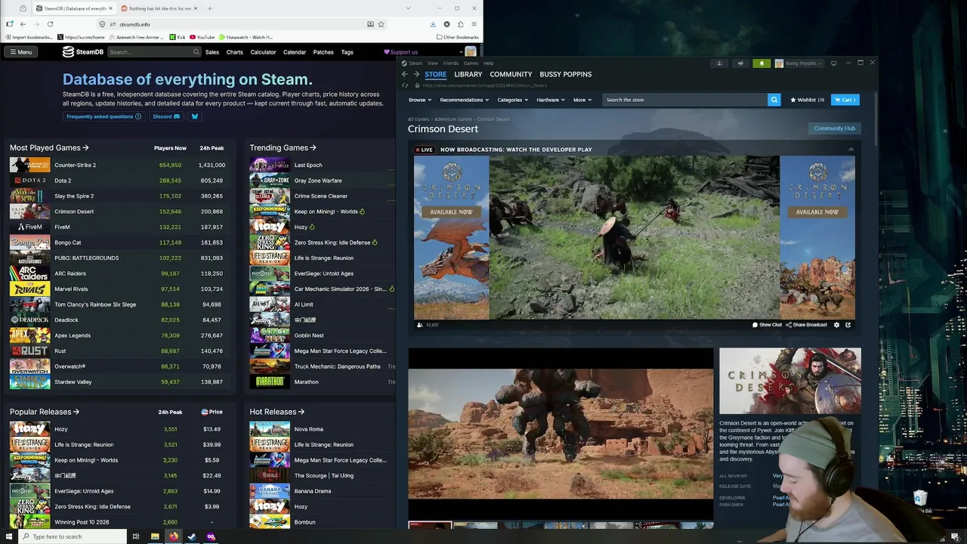
Task: Click Trending Games heading link
Action: tap(283, 148)
